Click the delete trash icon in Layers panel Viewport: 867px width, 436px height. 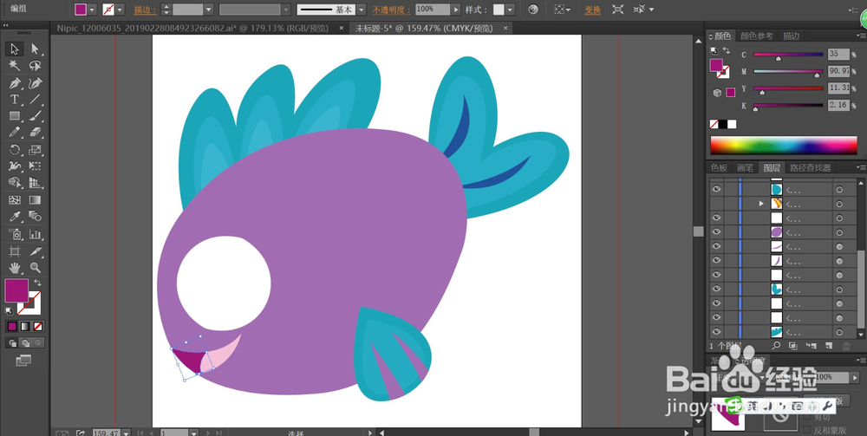846,346
